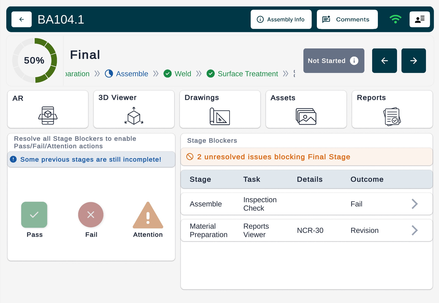Image resolution: width=439 pixels, height=303 pixels.
Task: Click the 50% circular progress ring
Action: pyautogui.click(x=34, y=61)
